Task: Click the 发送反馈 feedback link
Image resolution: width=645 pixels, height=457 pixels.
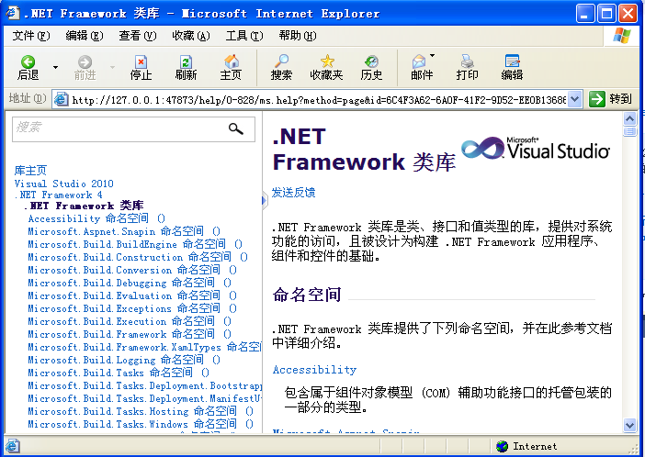Action: pos(293,193)
